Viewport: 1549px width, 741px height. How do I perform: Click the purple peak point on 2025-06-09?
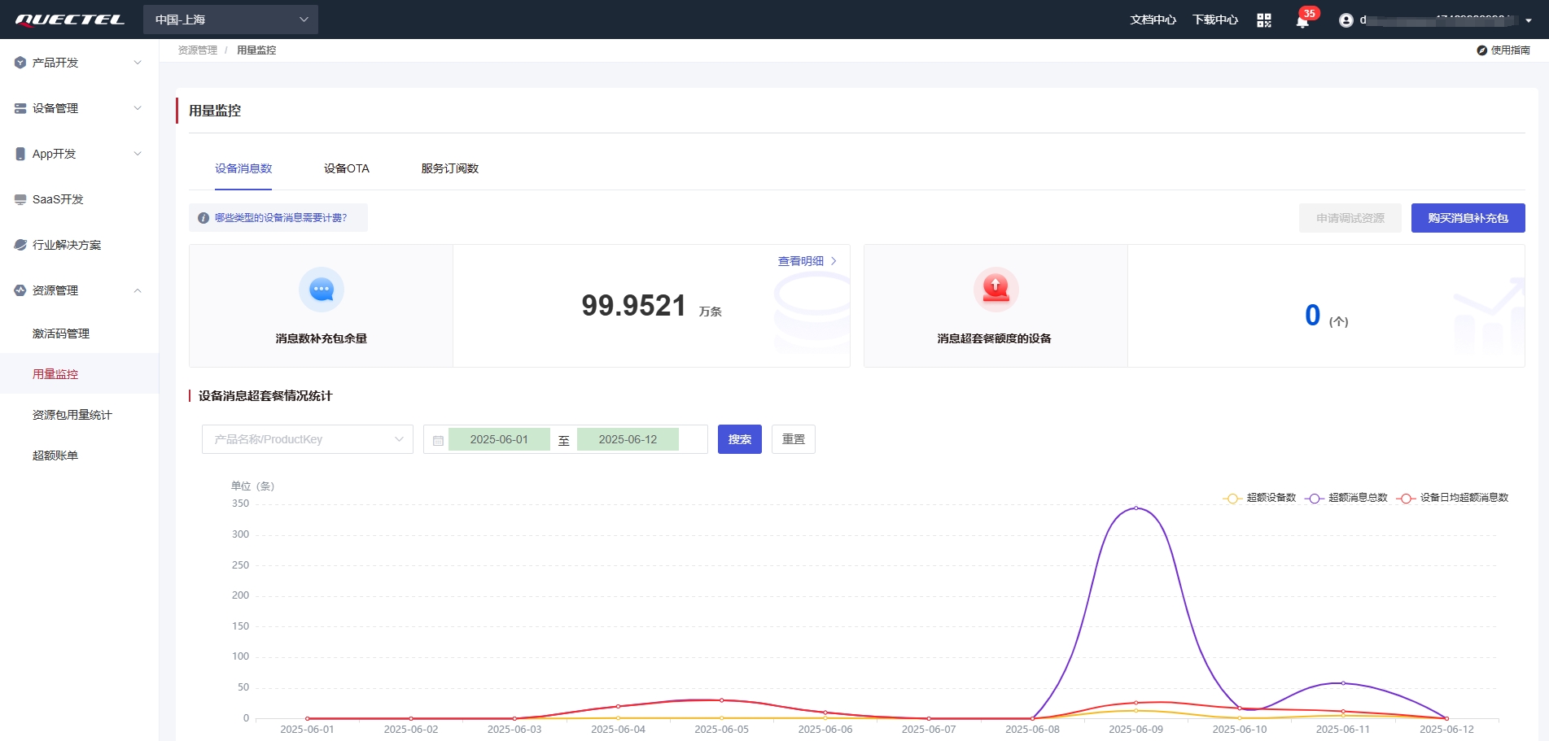pos(1136,508)
